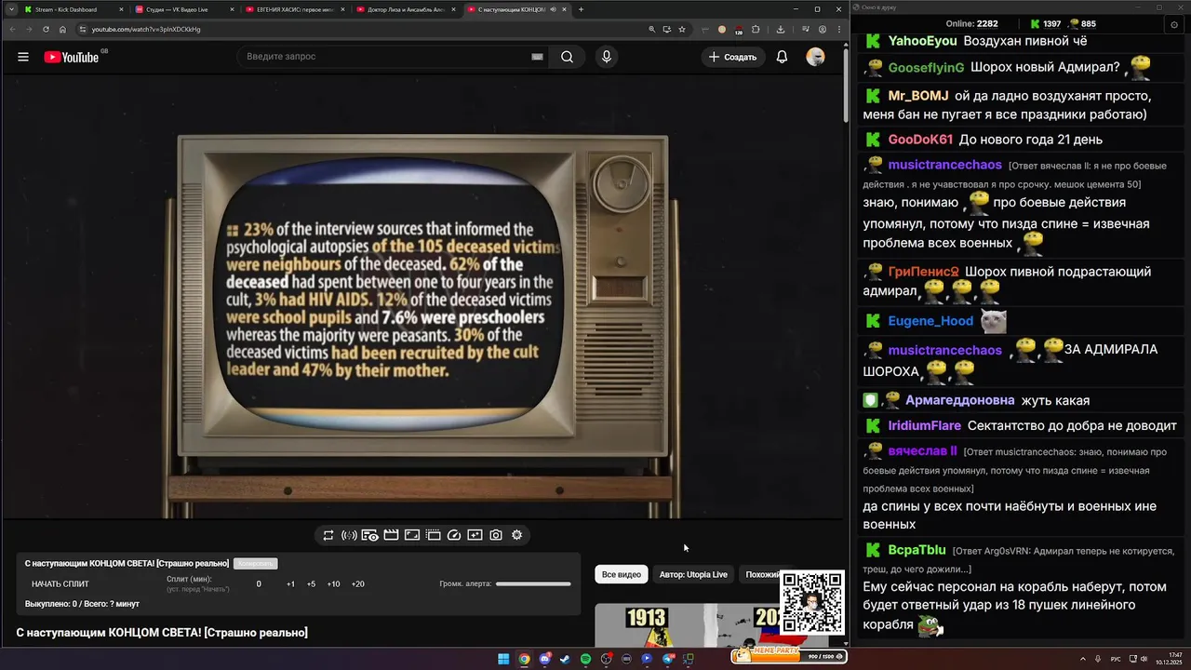Click username IridiumFlare in chat
Image resolution: width=1191 pixels, height=670 pixels.
click(925, 425)
